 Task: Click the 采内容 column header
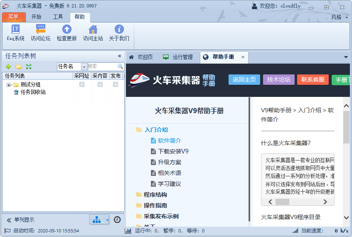(x=100, y=76)
